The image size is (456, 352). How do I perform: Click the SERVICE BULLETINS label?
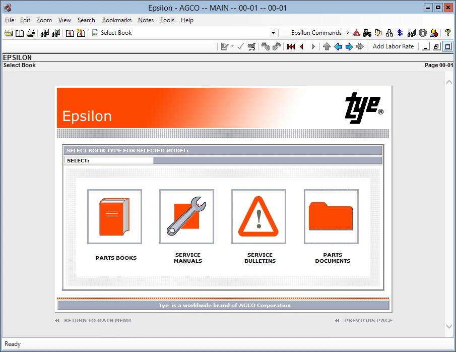coord(260,258)
